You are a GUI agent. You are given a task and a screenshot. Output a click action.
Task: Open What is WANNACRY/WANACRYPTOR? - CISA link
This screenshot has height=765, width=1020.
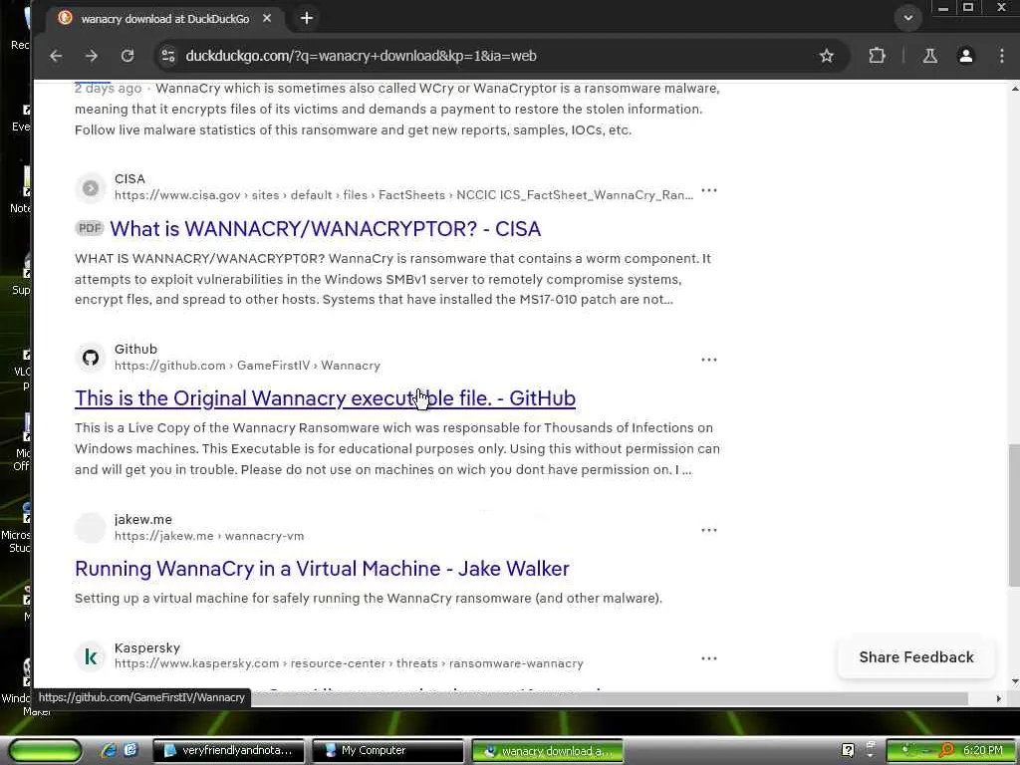(x=326, y=229)
